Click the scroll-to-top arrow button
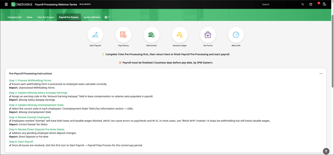This screenshot has width=334, height=155. pyautogui.click(x=326, y=151)
